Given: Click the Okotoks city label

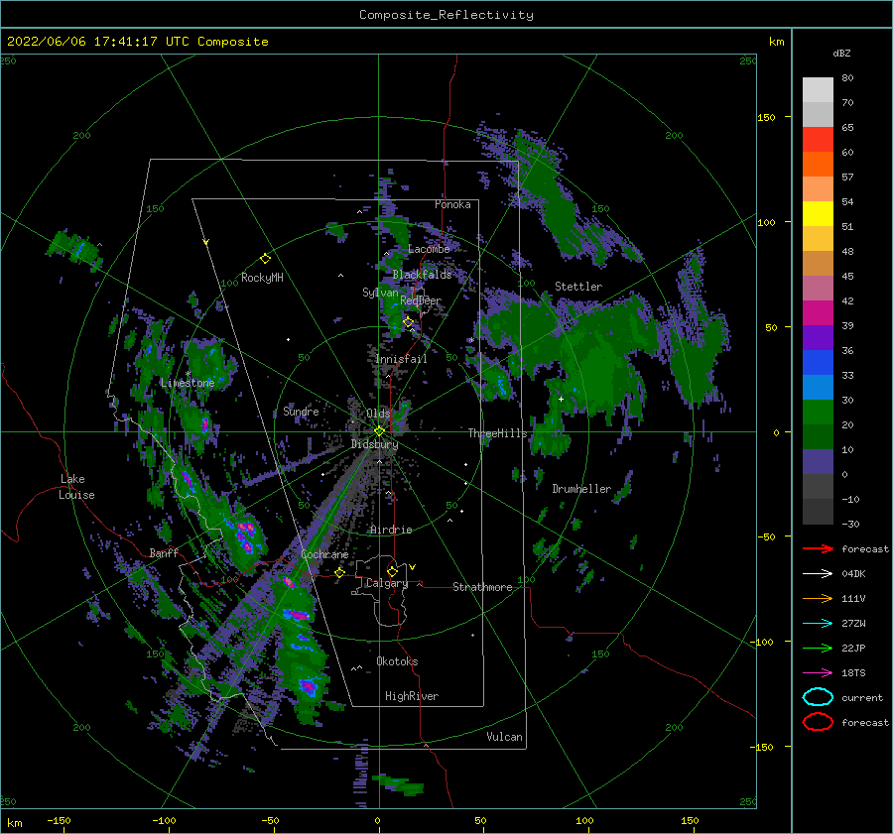Looking at the screenshot, I should click(x=397, y=661).
